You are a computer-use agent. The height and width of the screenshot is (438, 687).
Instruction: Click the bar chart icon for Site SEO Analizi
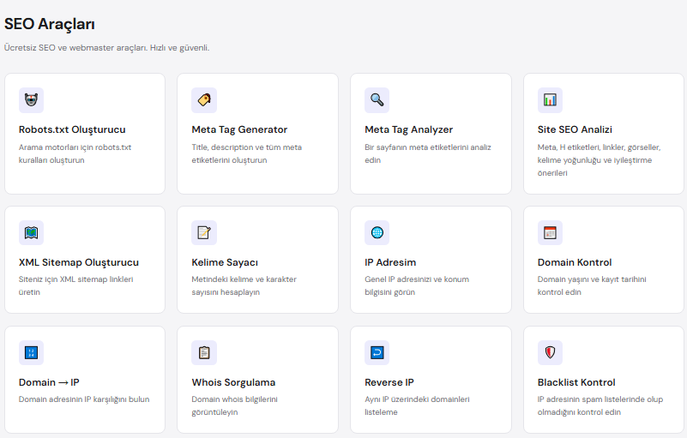pyautogui.click(x=550, y=100)
